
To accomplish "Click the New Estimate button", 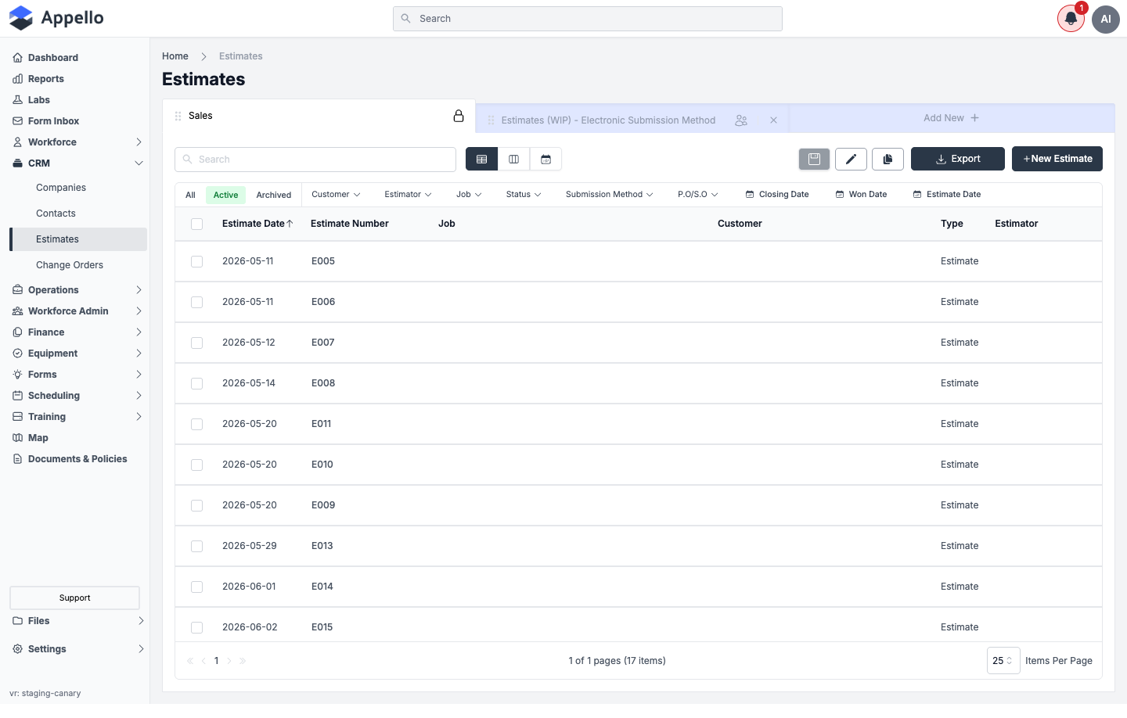I will point(1057,159).
